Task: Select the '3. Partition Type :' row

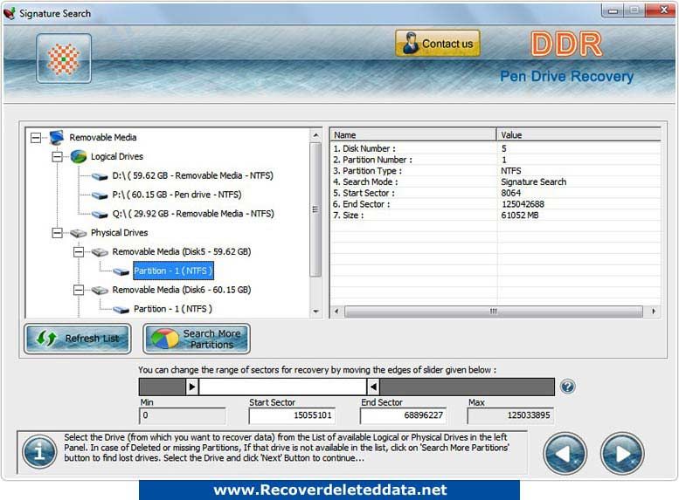Action: tap(495, 171)
